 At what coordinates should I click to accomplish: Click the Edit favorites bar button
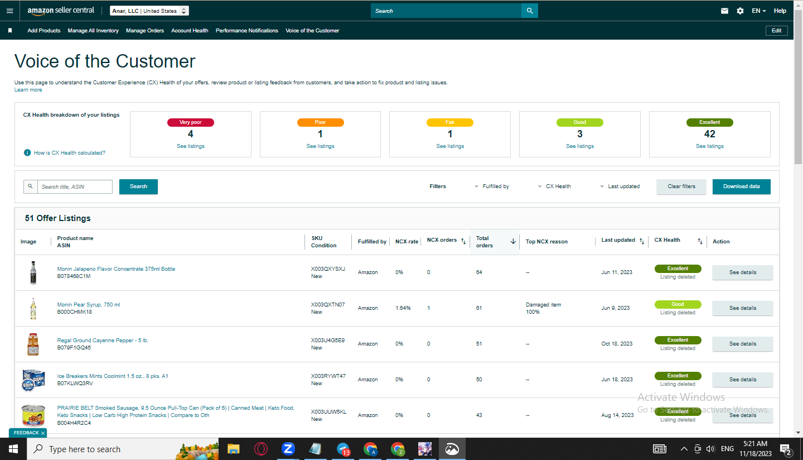click(x=777, y=31)
